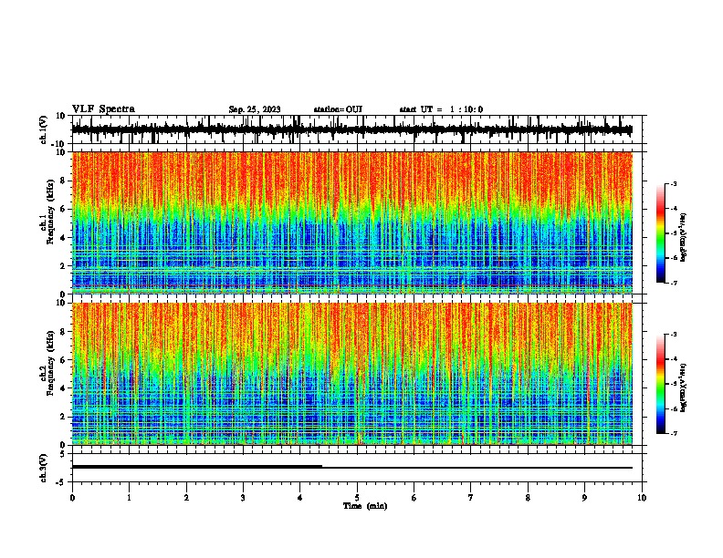Click the "8" kHz tick on ch.1 spectrogram axis
Viewport: 723px width, 558px height.
tap(63, 181)
